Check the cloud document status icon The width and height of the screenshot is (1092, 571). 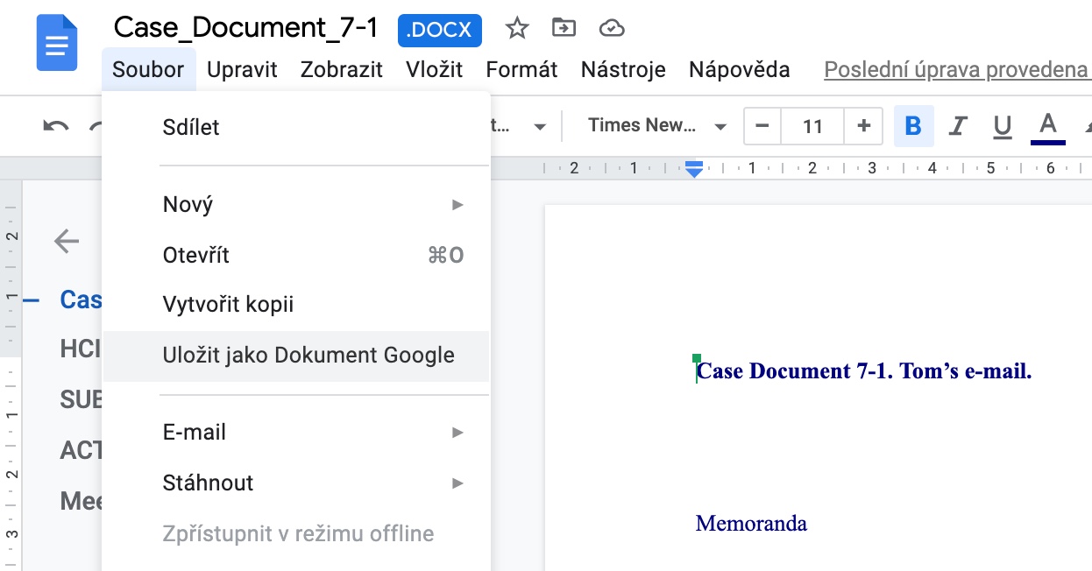tap(611, 29)
